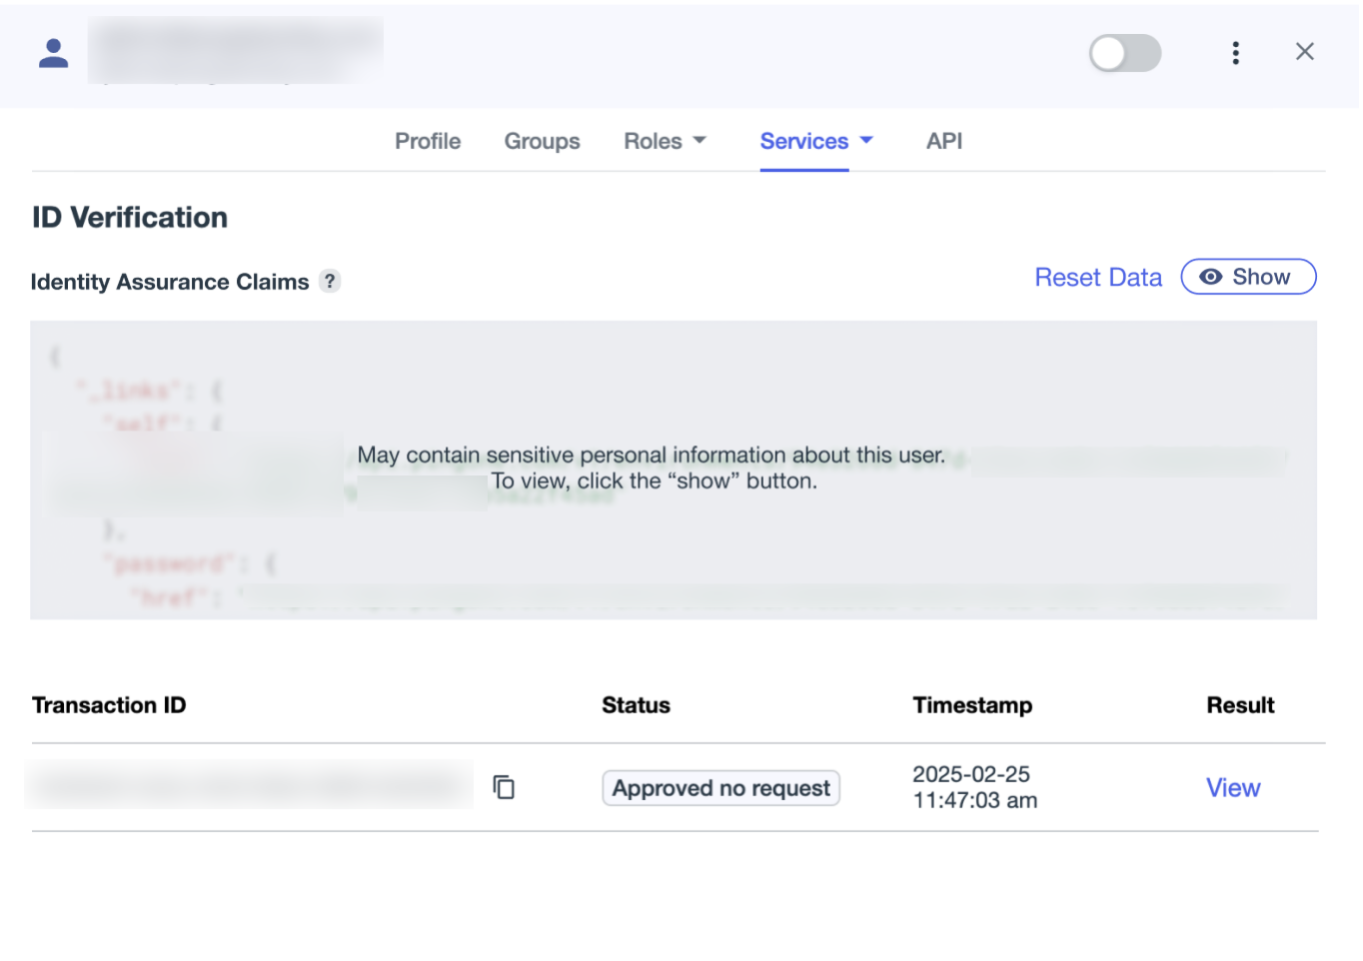Toggle the switch in the header bar
This screenshot has width=1363, height=961.
(1125, 53)
